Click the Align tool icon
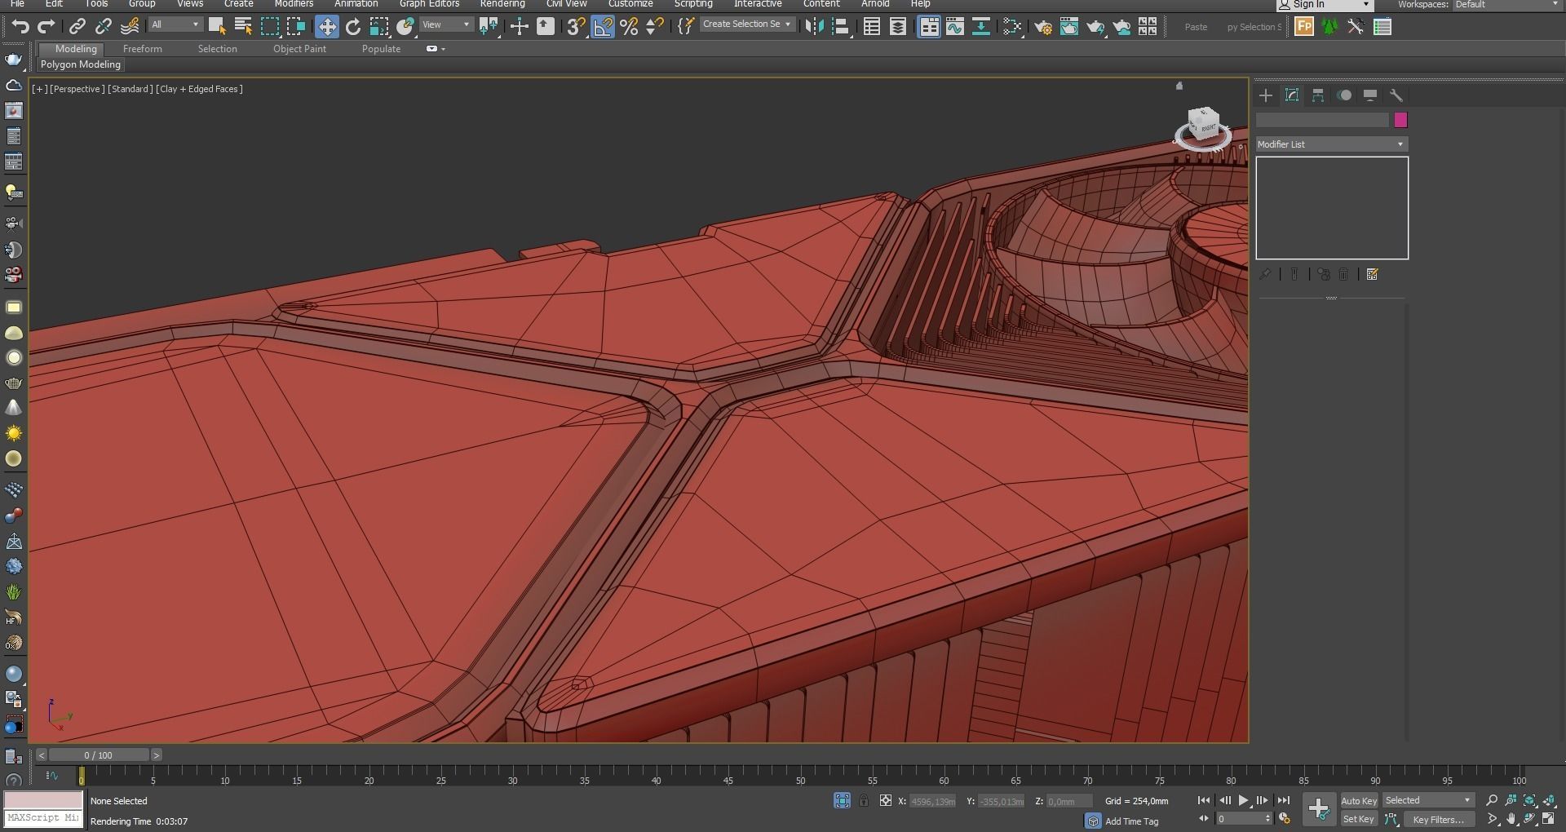This screenshot has height=832, width=1566. coord(841,26)
